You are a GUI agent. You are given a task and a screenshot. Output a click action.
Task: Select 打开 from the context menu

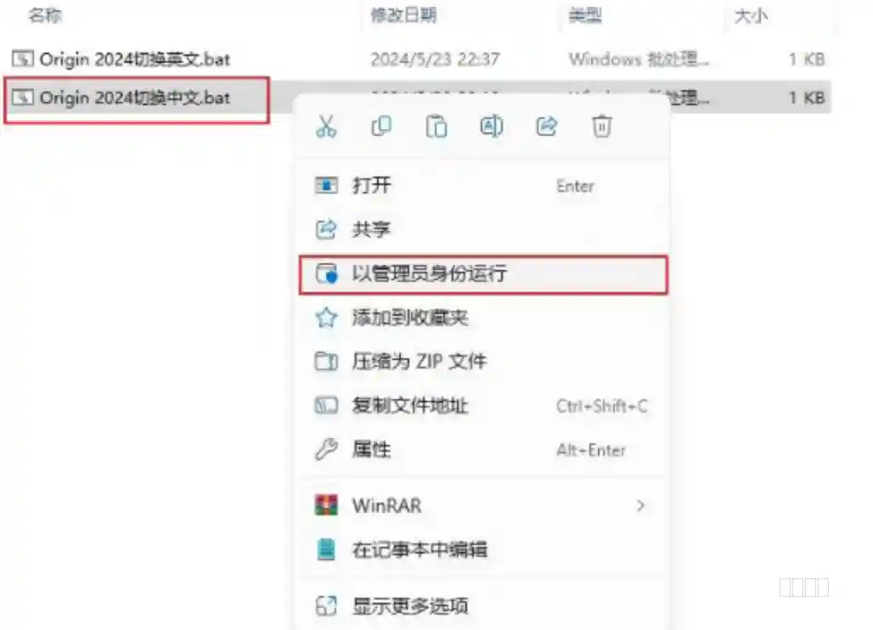point(482,185)
